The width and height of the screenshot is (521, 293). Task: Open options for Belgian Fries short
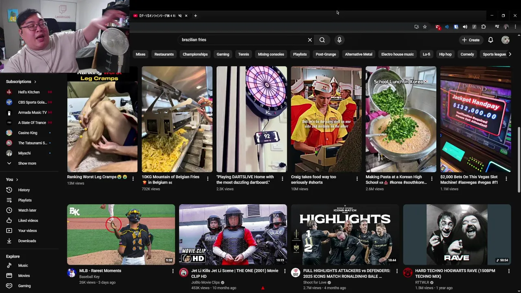(x=208, y=179)
